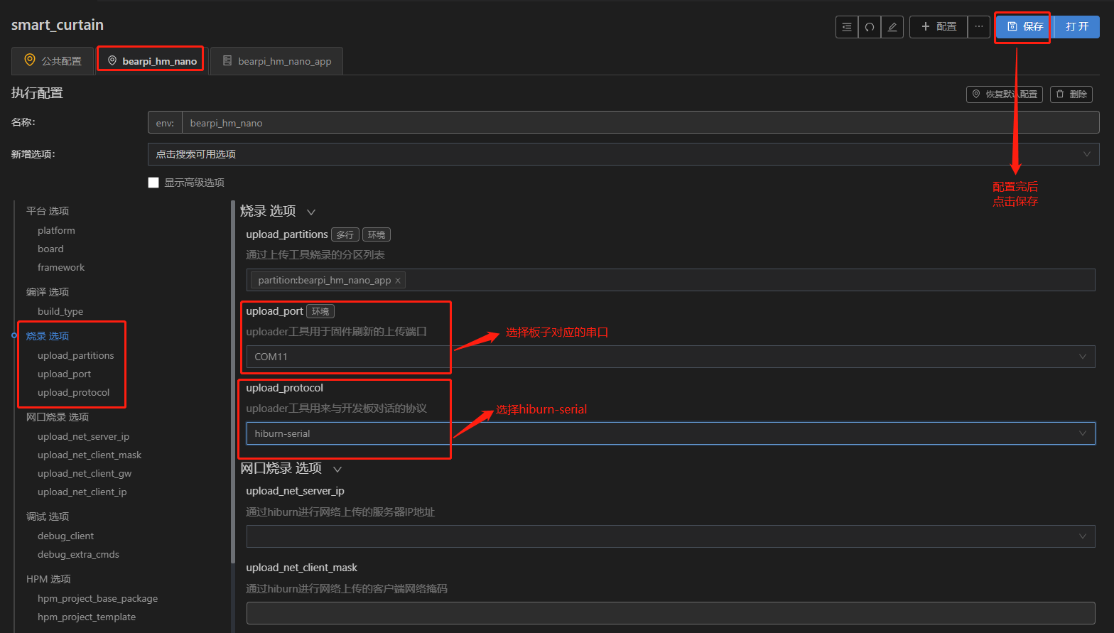Select HPM 选项 in the sidebar
The image size is (1114, 633).
click(48, 579)
